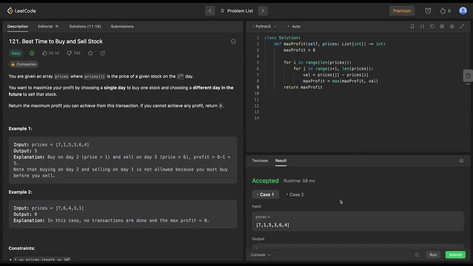Go to the next problem arrow
The image size is (473, 266).
click(263, 11)
